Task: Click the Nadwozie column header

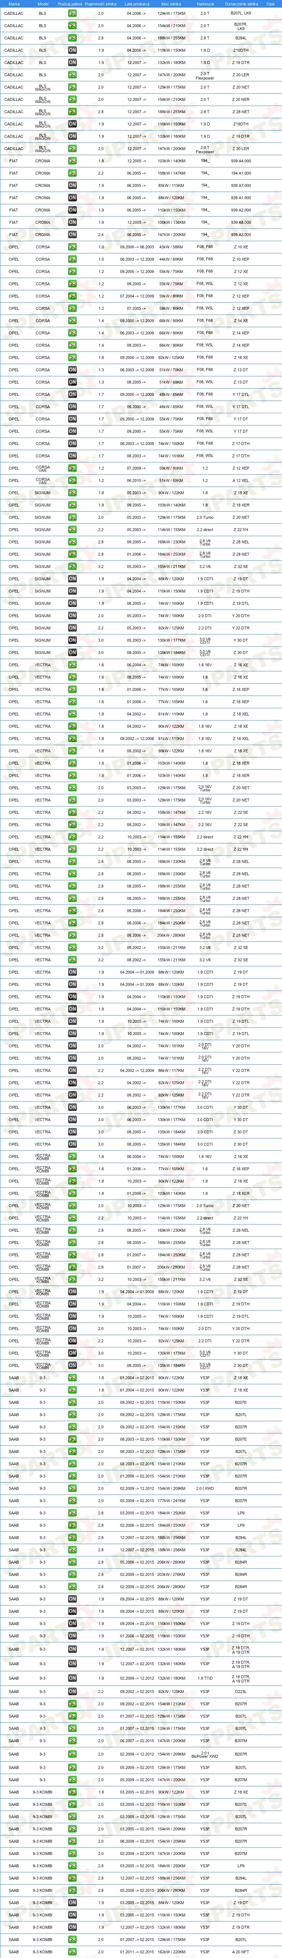Action: [205, 4]
